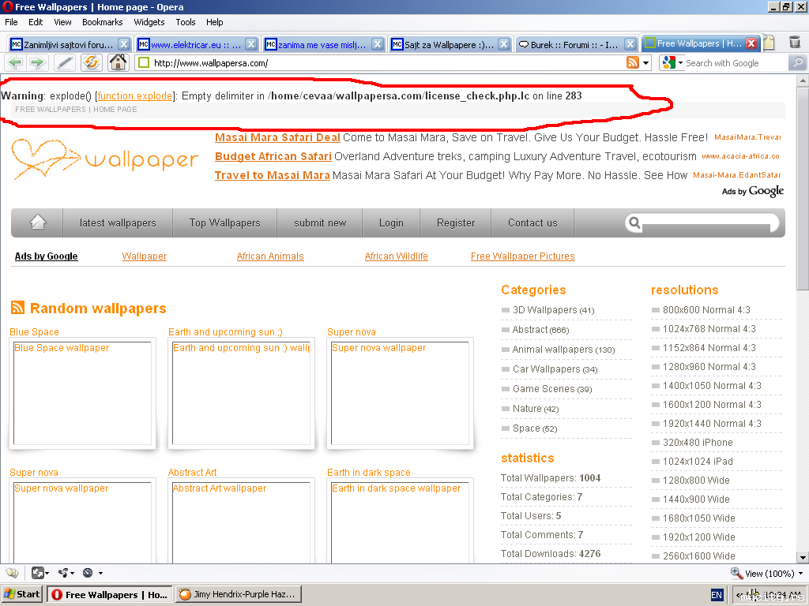Click the browser Forward arrow button

click(37, 62)
